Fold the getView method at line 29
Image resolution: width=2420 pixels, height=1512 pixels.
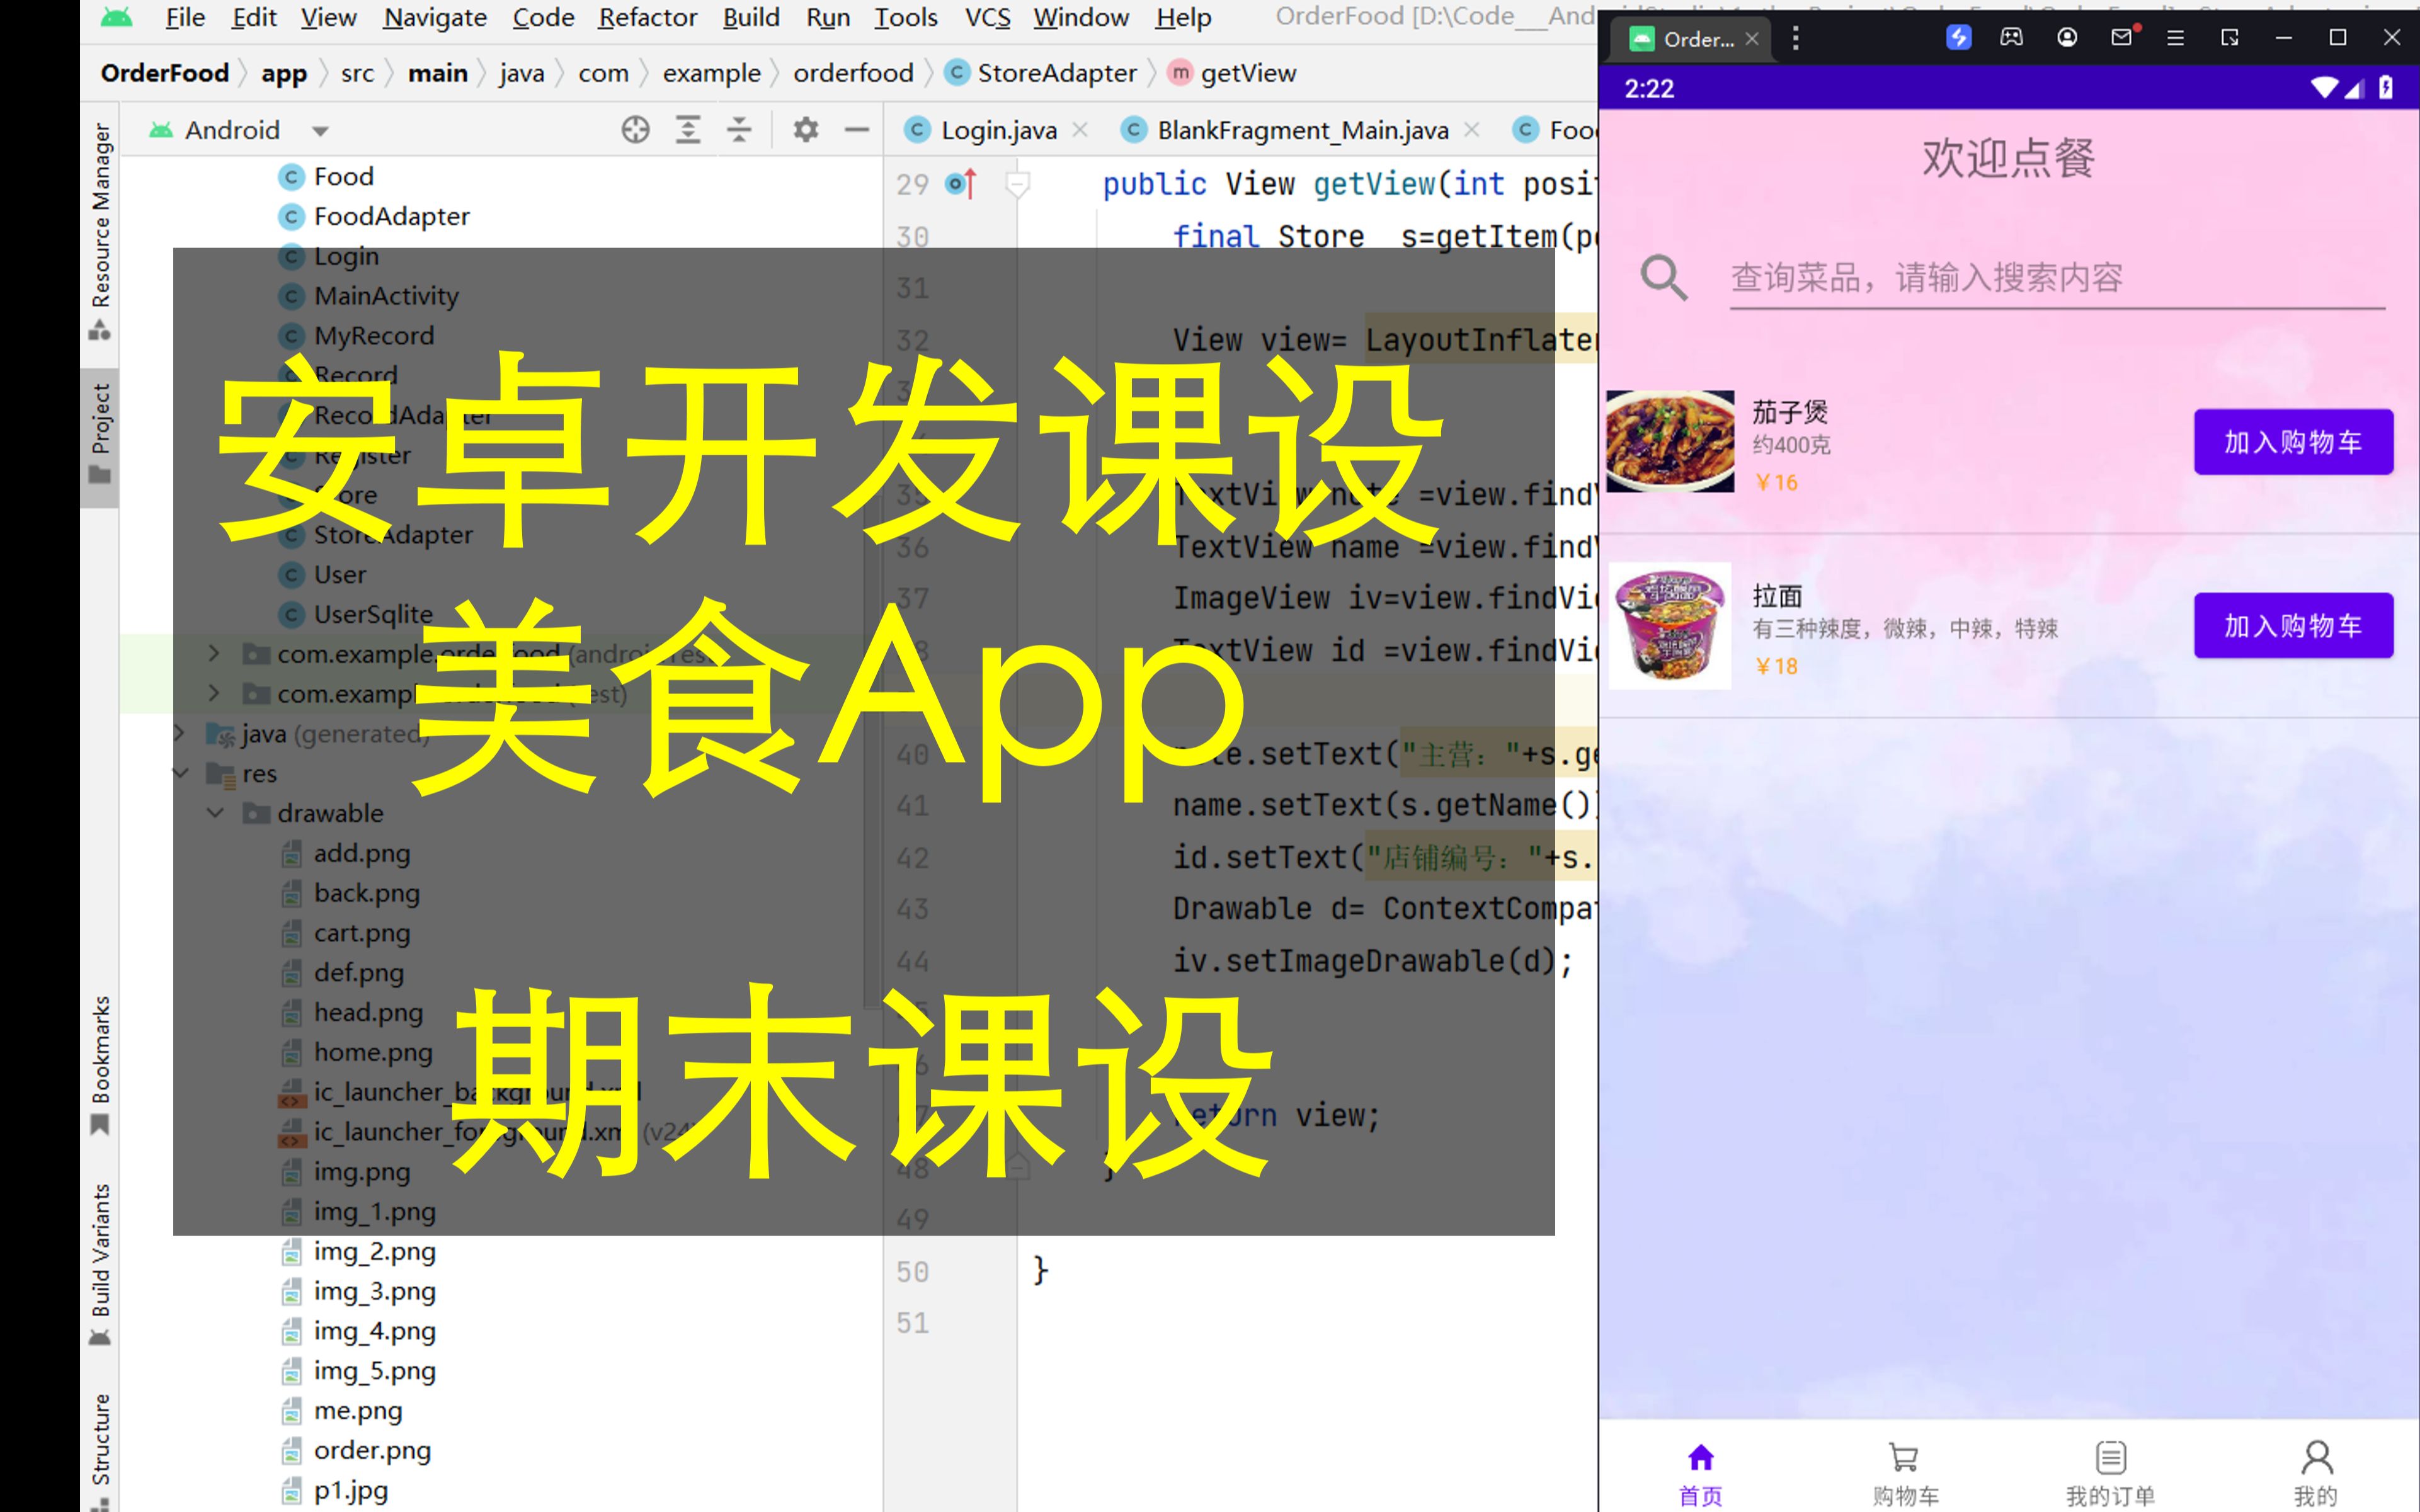pyautogui.click(x=1017, y=185)
